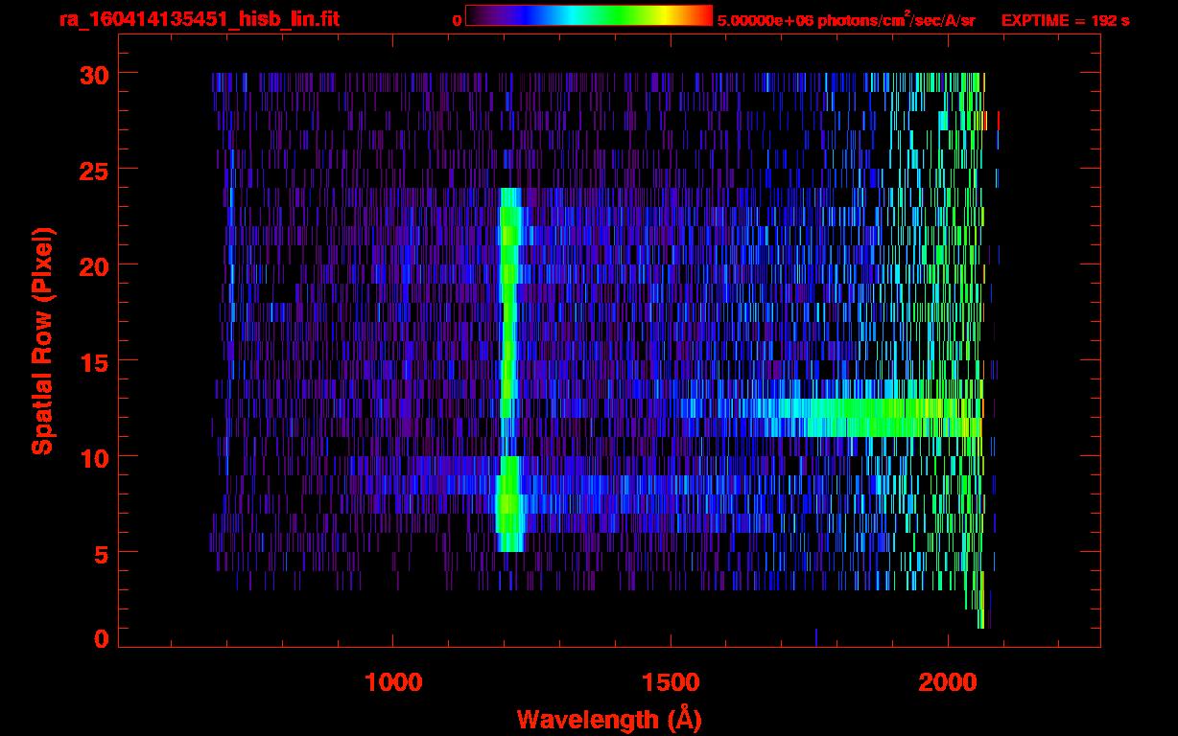The width and height of the screenshot is (1178, 736).
Task: Click the bright green vertical emission line
Action: [x=508, y=316]
